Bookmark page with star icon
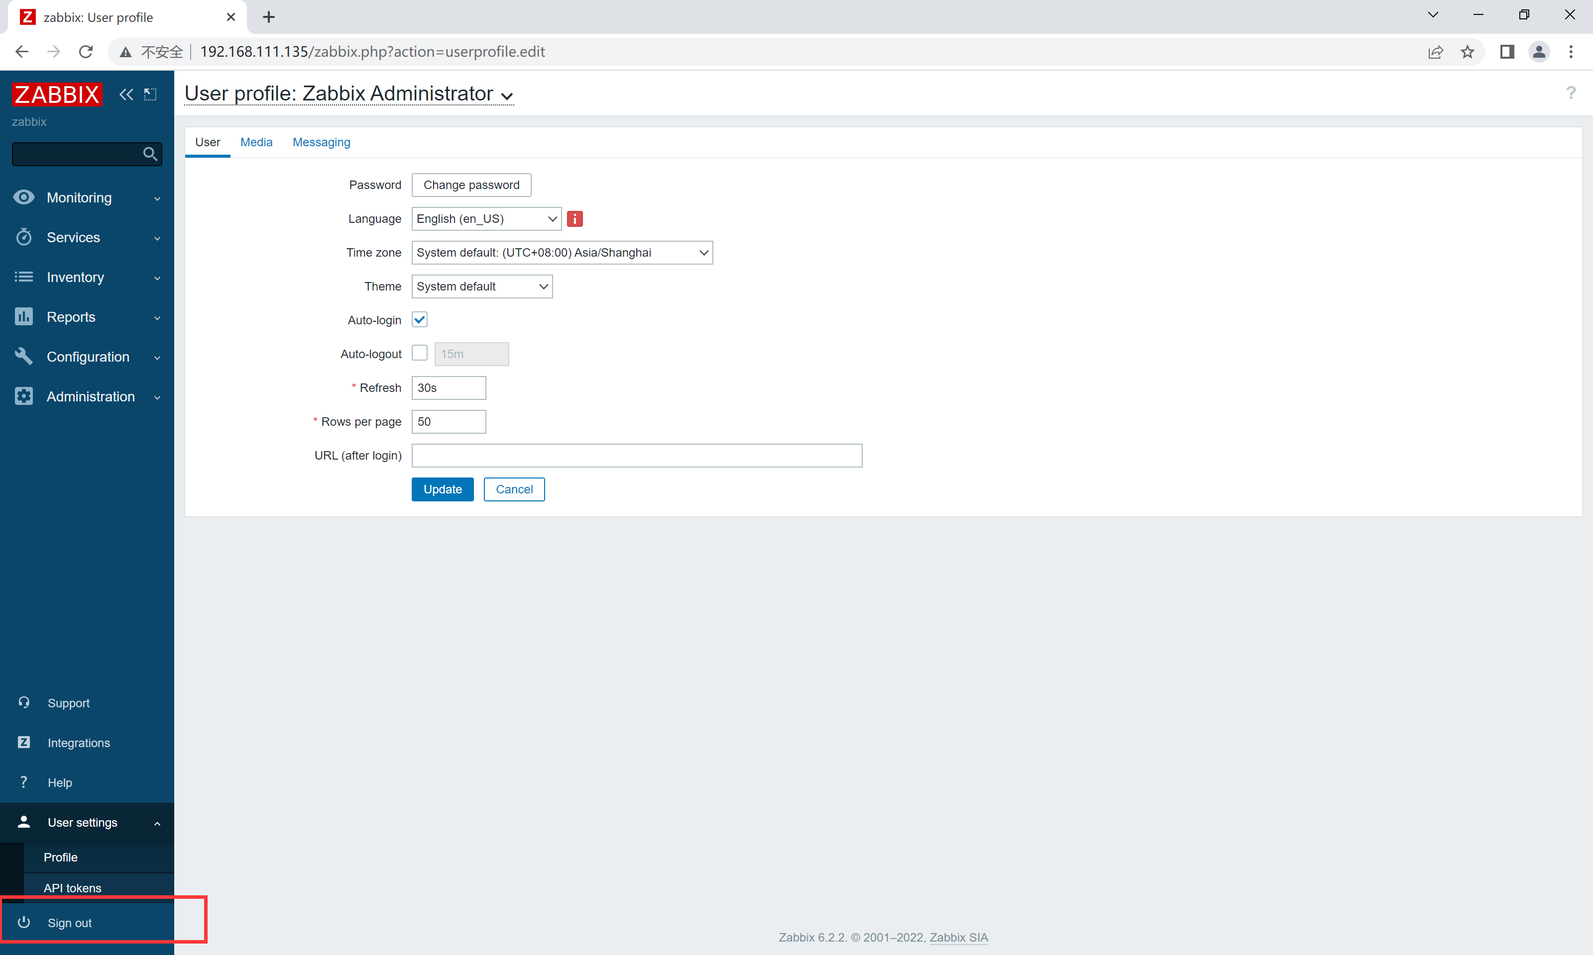 coord(1468,52)
